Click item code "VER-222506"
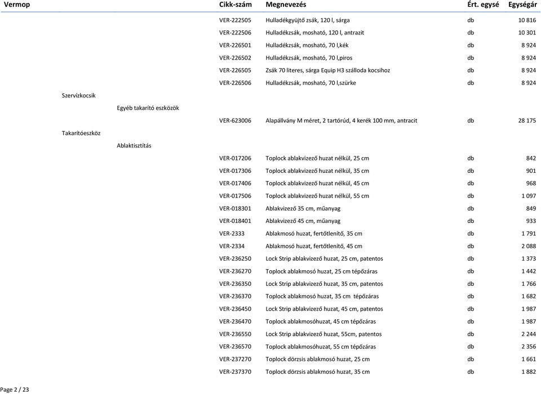Image resolution: width=541 pixels, height=394 pixels. (x=235, y=33)
